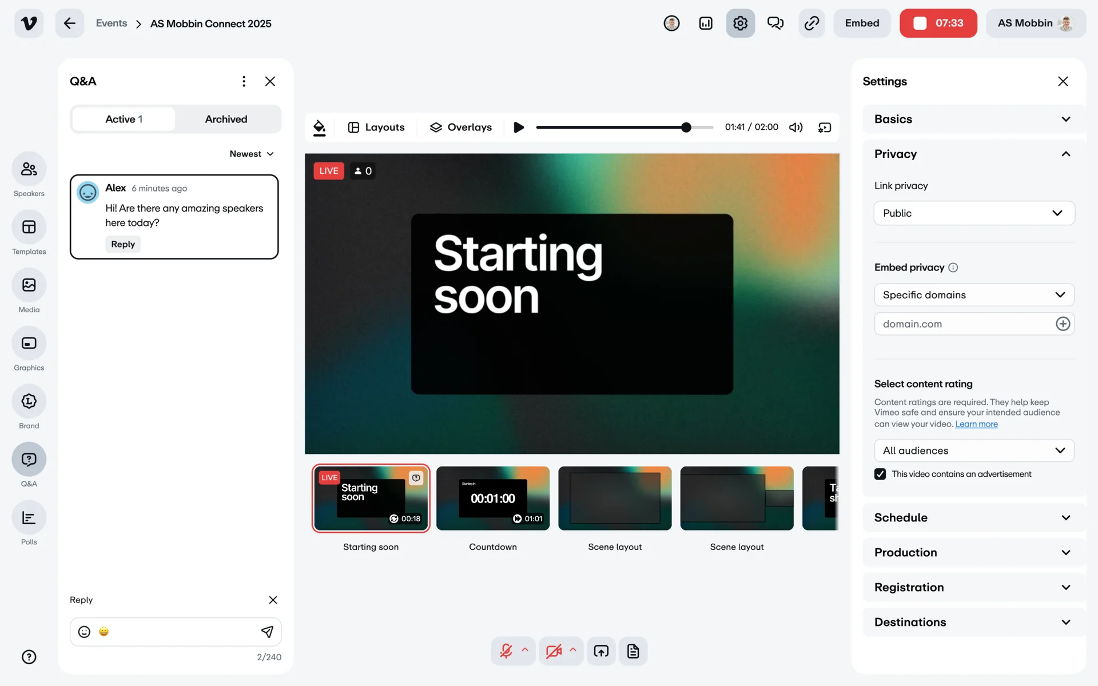1098x686 pixels.
Task: Open the Link privacy Public dropdown
Action: tap(974, 213)
